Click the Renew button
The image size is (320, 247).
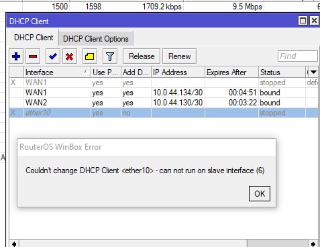pos(180,56)
